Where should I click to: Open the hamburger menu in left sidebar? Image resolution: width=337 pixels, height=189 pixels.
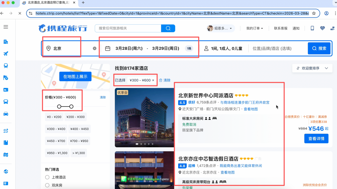6,27
